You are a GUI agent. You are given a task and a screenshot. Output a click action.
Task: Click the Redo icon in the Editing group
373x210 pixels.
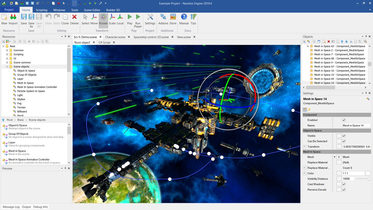click(x=57, y=17)
